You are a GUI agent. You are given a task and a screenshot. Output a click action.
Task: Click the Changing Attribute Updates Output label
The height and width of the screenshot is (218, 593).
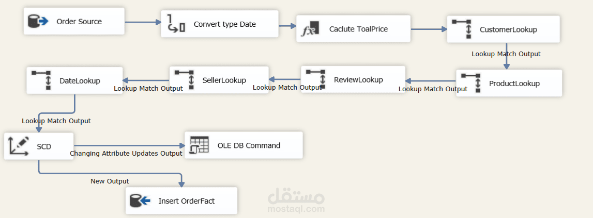pos(126,153)
